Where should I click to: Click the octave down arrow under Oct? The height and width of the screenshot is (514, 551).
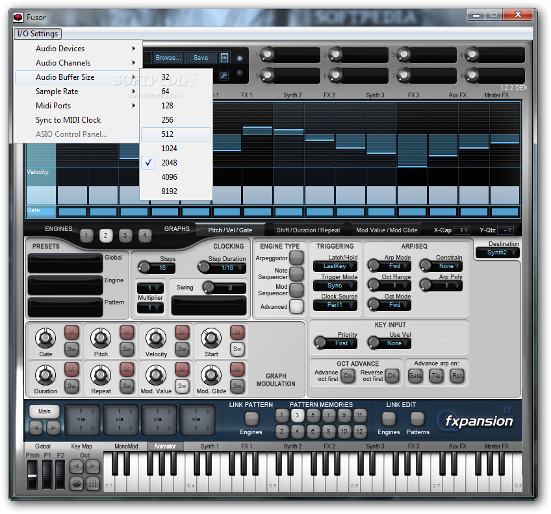click(77, 466)
